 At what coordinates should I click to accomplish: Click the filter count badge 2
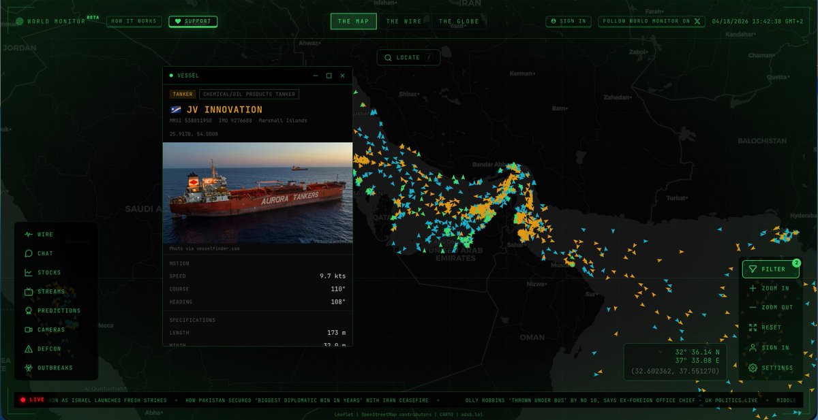point(796,263)
